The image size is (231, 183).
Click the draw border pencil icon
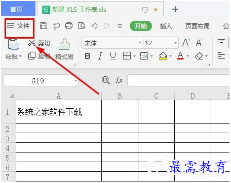[144, 56]
